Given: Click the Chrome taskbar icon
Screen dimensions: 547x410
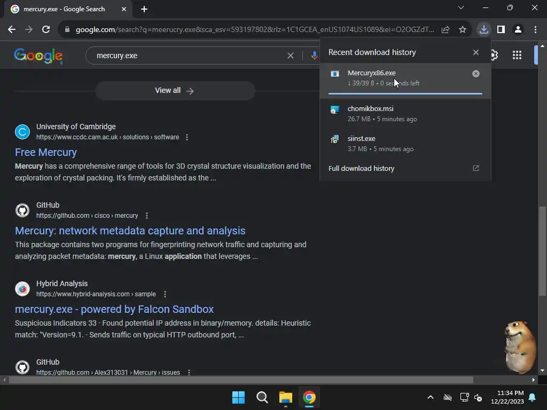Looking at the screenshot, I should tap(309, 397).
